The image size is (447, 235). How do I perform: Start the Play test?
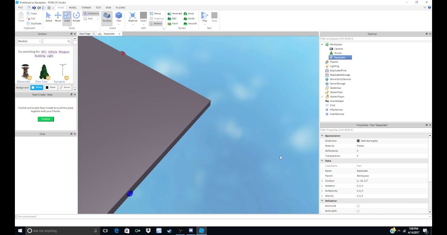[205, 17]
